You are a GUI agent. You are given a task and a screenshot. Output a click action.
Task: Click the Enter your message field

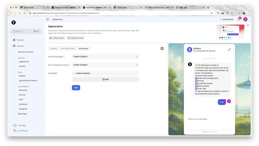point(209,119)
